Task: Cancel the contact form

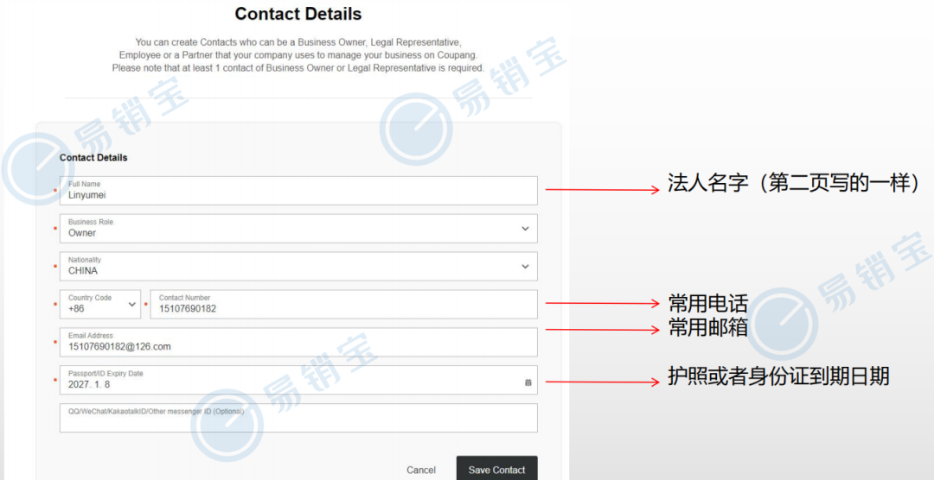Action: [x=421, y=470]
